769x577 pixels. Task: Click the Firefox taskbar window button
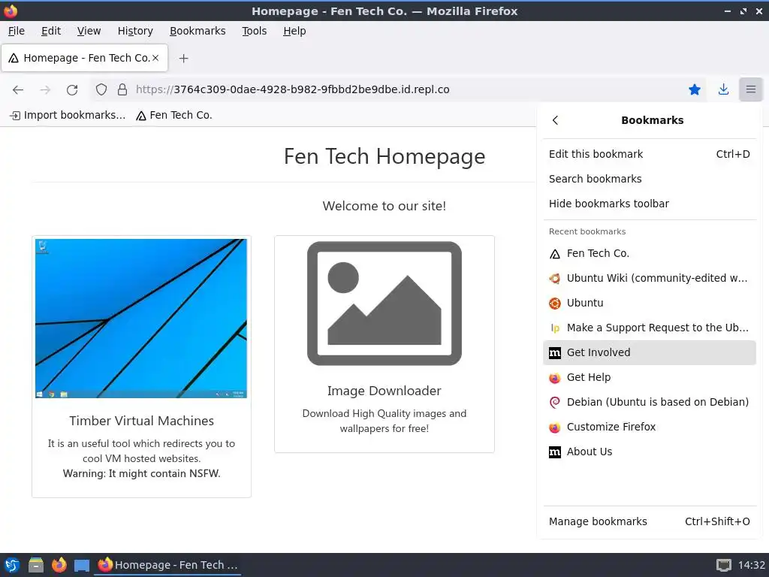click(x=167, y=565)
